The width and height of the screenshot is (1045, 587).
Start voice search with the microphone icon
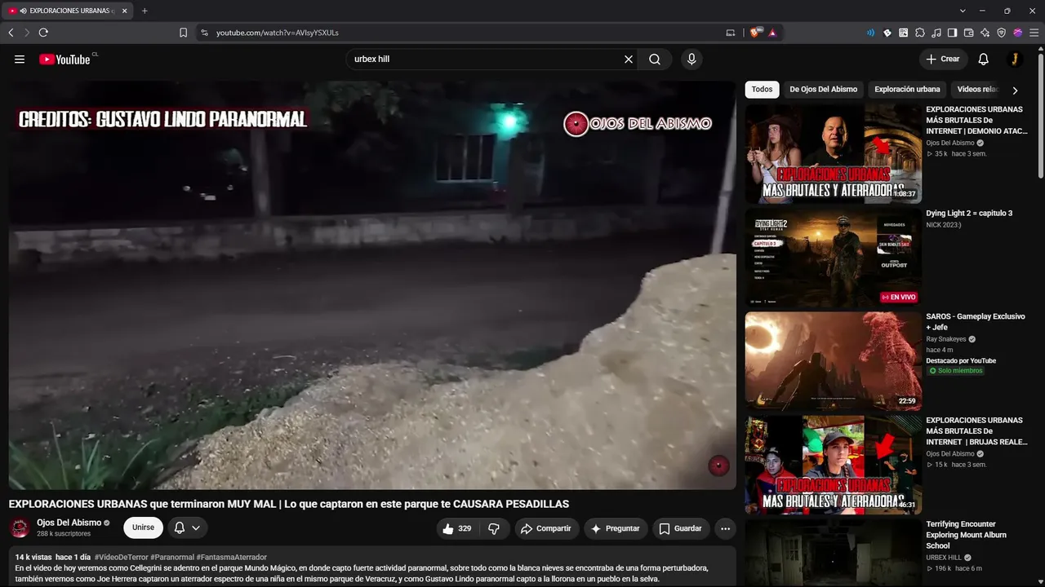pyautogui.click(x=691, y=60)
